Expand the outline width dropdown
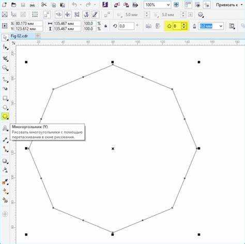The height and width of the screenshot is (244, 245). click(x=221, y=26)
